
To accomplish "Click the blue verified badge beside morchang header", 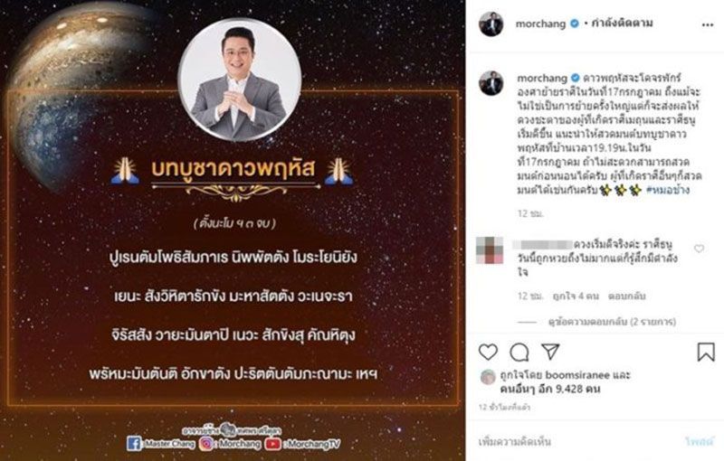I will 574,24.
